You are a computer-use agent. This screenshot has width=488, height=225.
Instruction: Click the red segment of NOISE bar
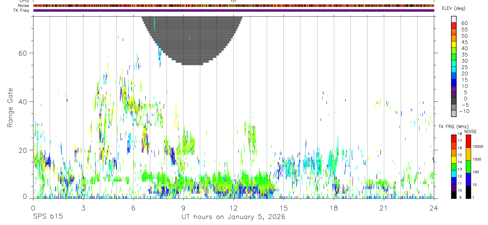[468, 141]
